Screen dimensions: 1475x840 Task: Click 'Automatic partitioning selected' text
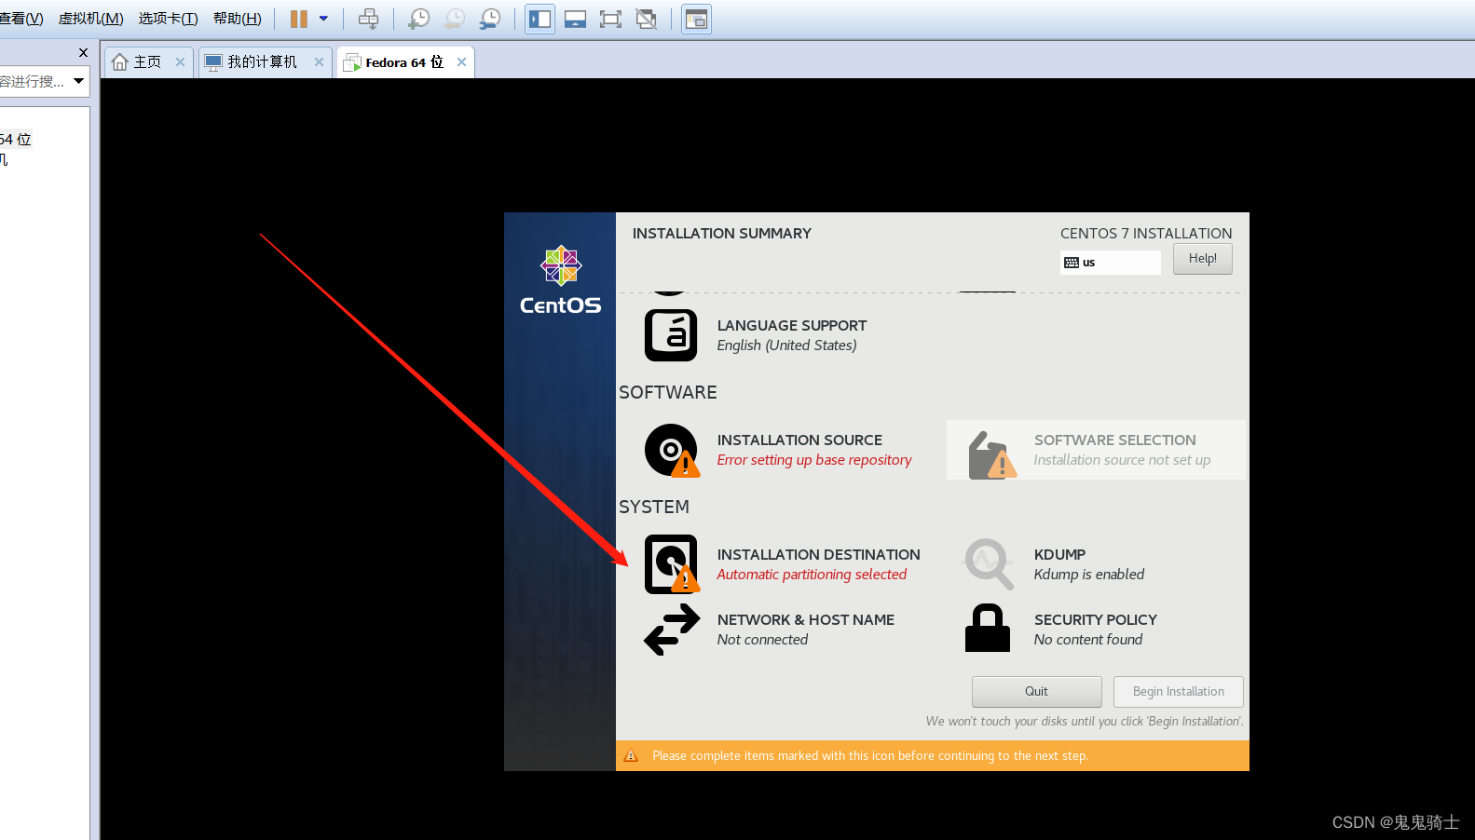pos(812,575)
